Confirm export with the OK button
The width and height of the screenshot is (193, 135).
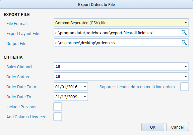coord(153,127)
